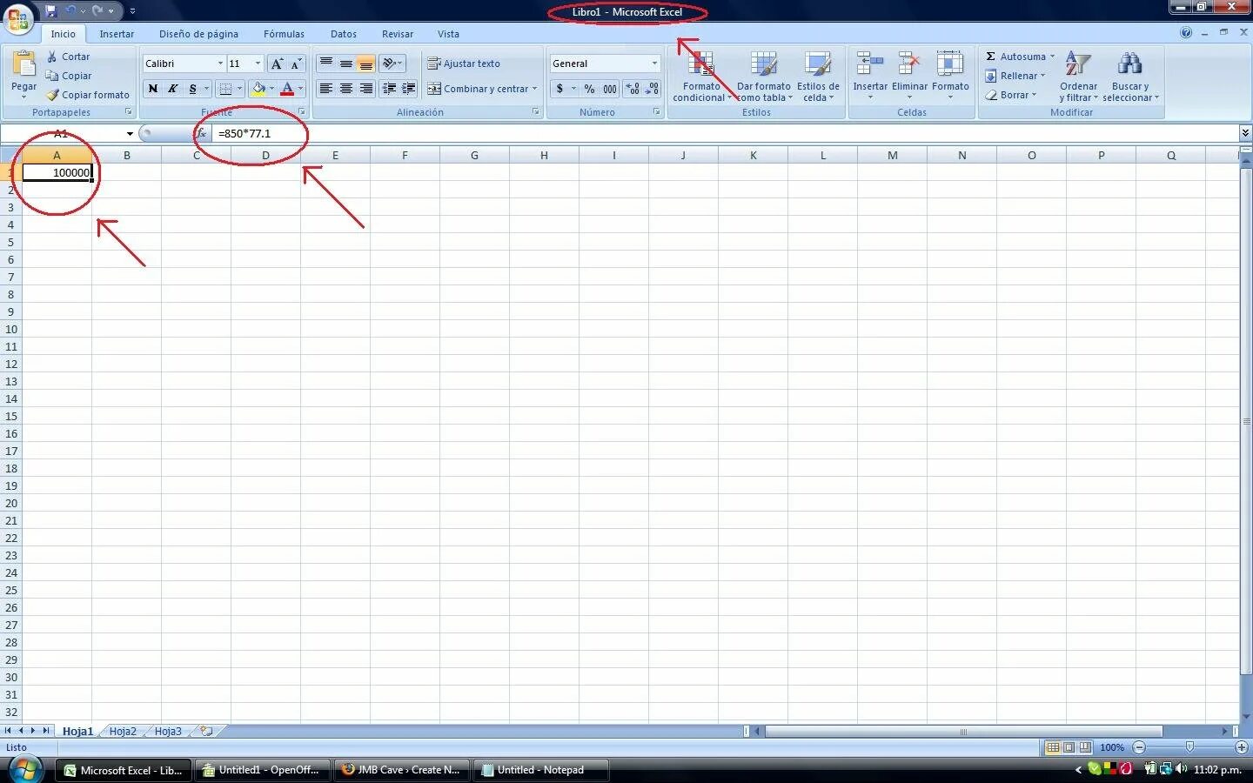Open Buscar y seleccionar binoculars
This screenshot has width=1253, height=783.
pos(1129,77)
